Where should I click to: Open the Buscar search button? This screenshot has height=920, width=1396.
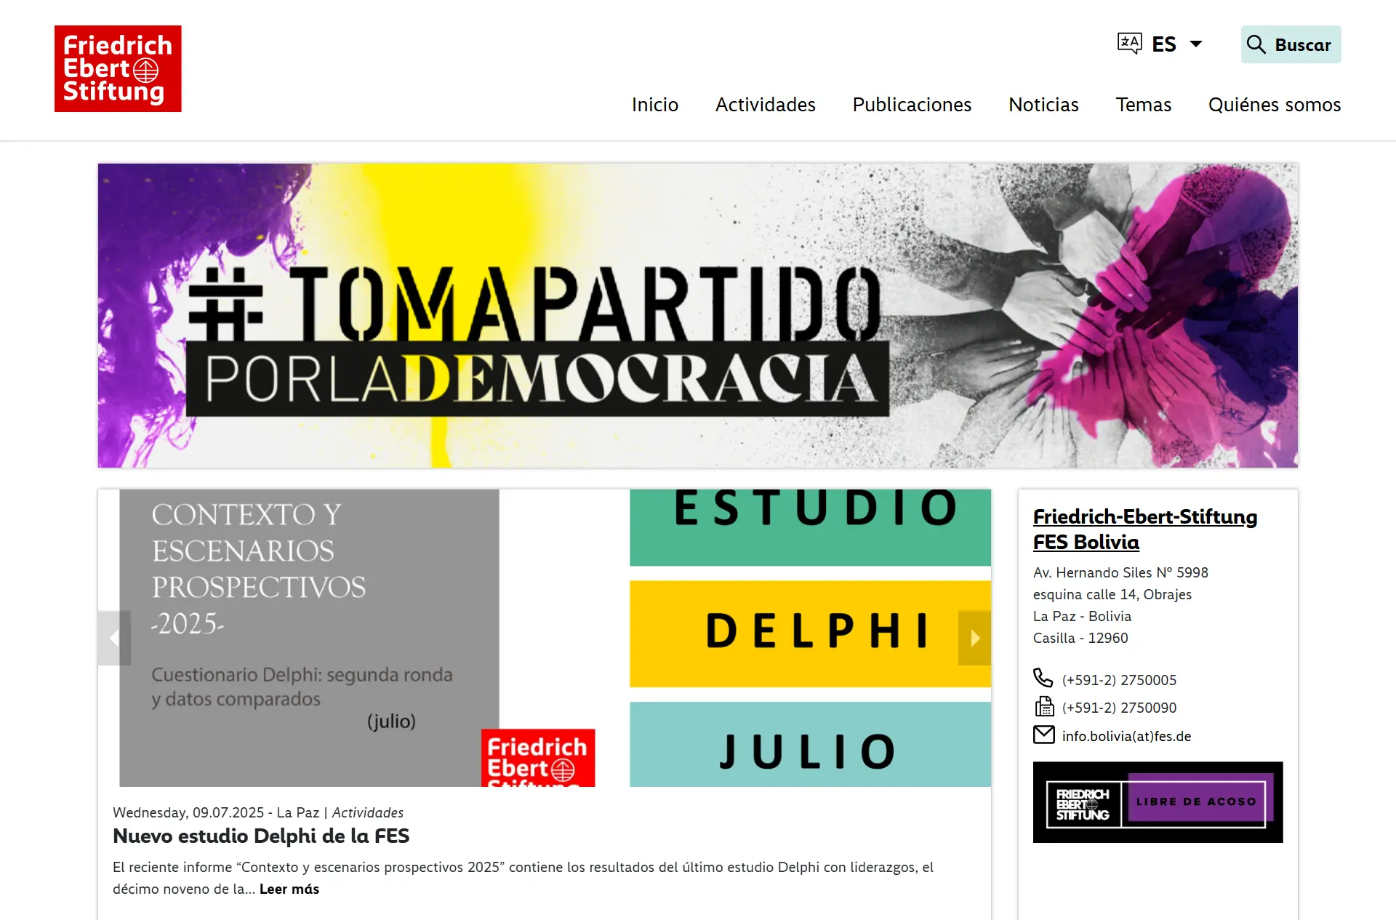point(1301,45)
